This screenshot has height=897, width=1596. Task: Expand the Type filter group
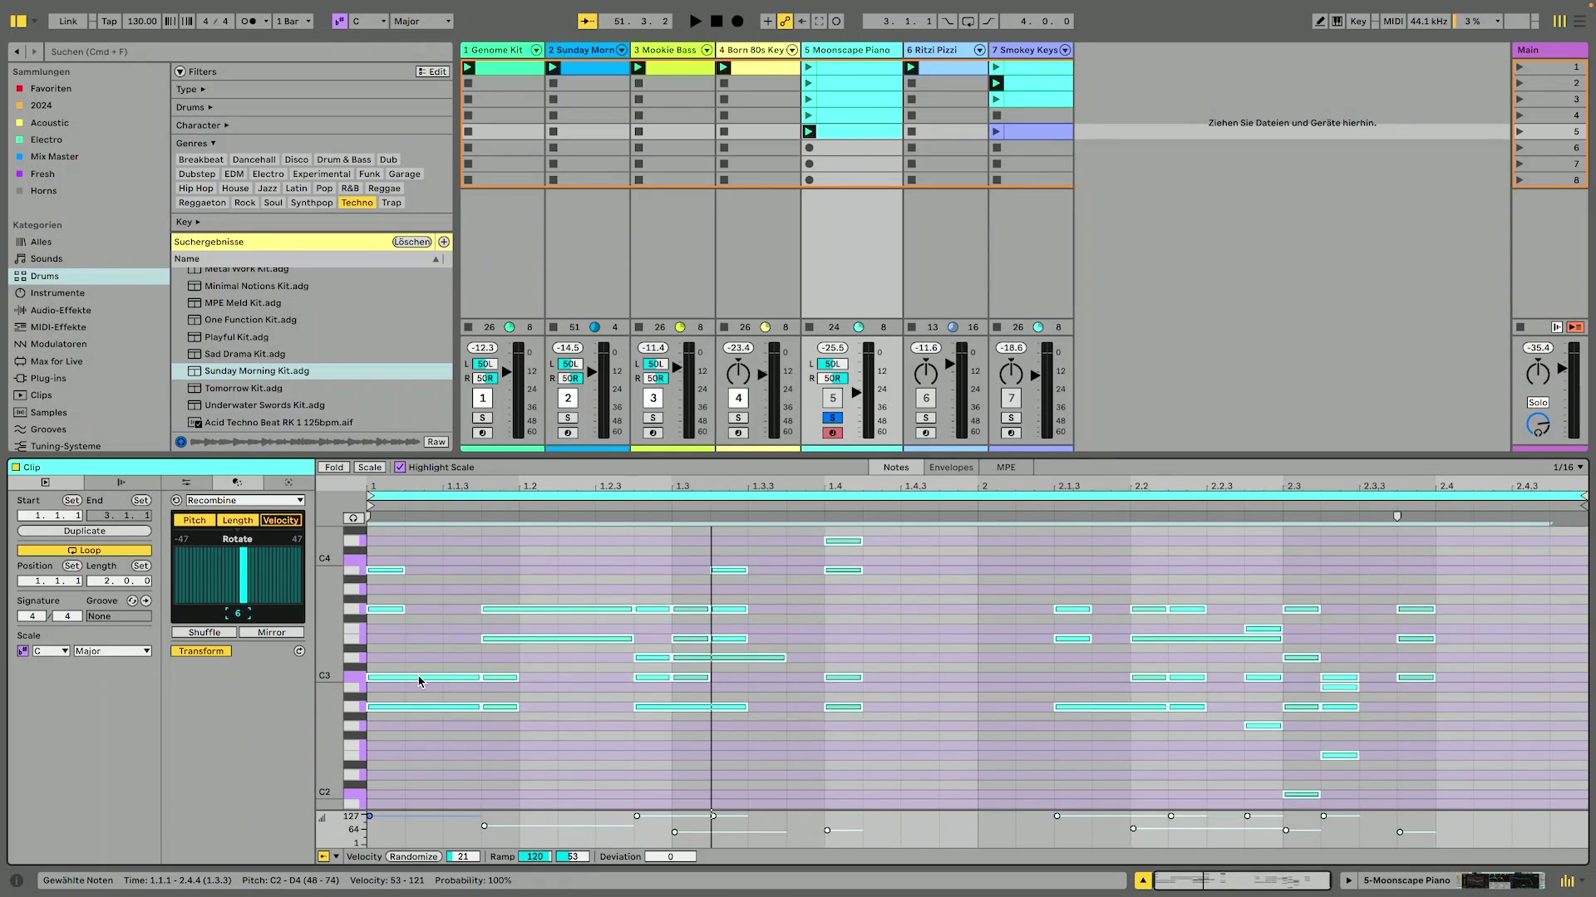coord(190,90)
